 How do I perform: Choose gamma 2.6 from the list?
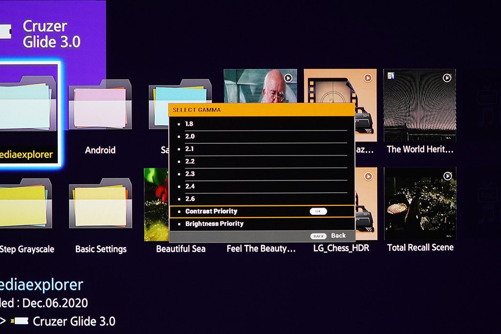[262, 199]
